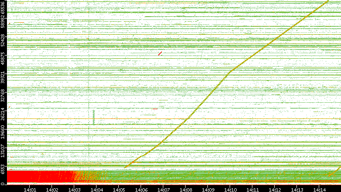
Task: Click the 14:12 time axis label
Action: [x=275, y=189]
